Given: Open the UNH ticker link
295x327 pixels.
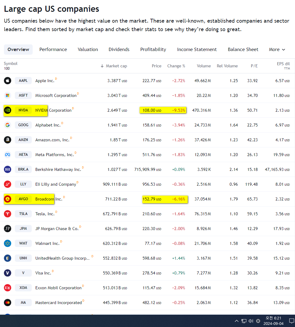Looking at the screenshot, I should (x=23, y=258).
